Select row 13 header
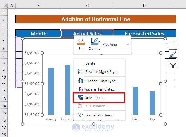 [4, 99]
